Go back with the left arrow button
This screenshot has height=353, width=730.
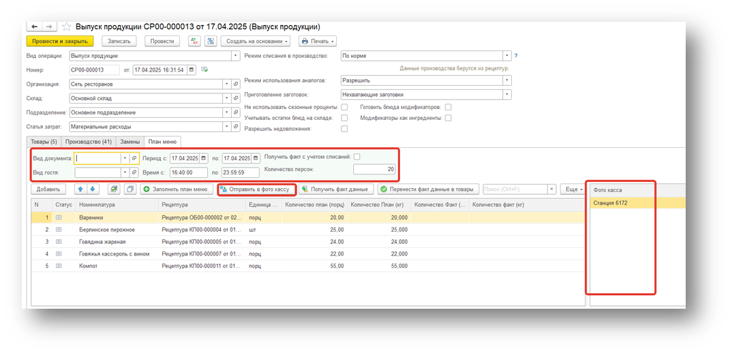click(x=34, y=27)
